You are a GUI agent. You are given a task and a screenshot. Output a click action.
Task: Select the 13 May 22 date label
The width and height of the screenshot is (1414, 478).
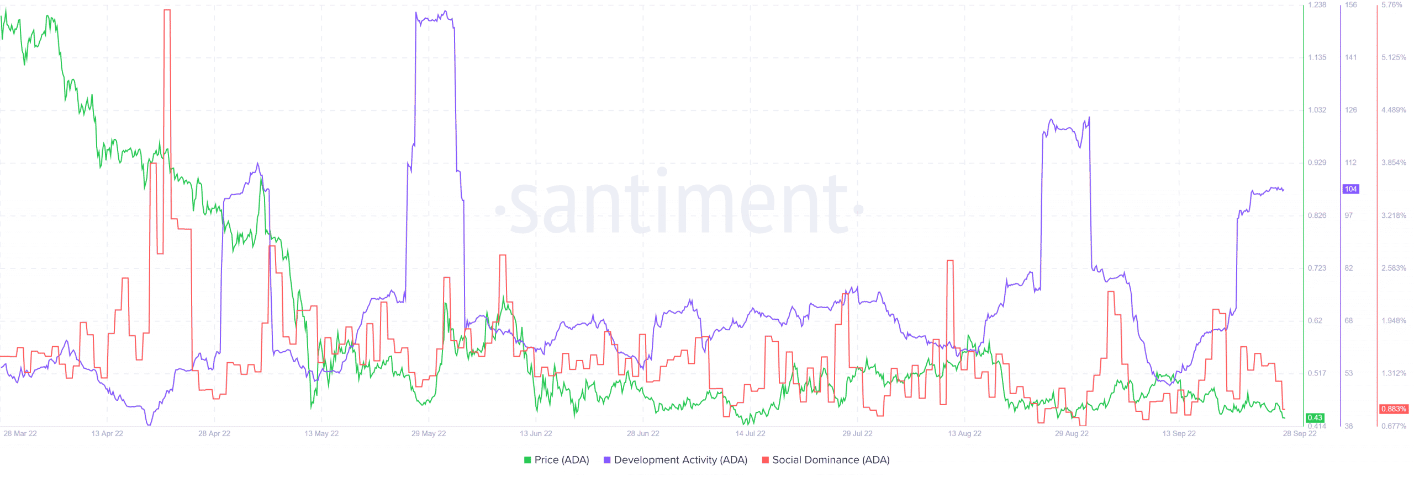(x=321, y=434)
